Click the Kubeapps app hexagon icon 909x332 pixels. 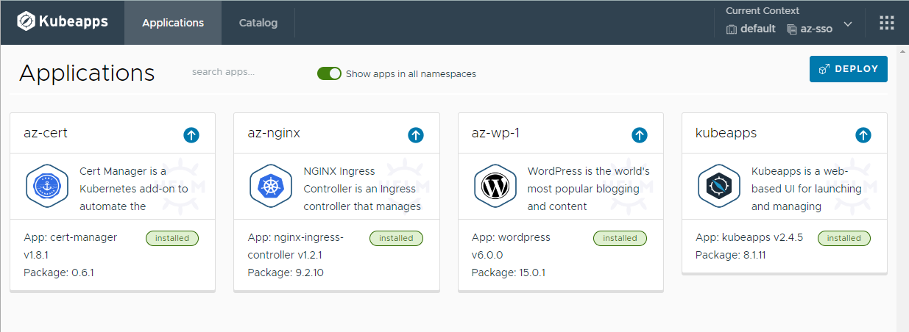[719, 187]
